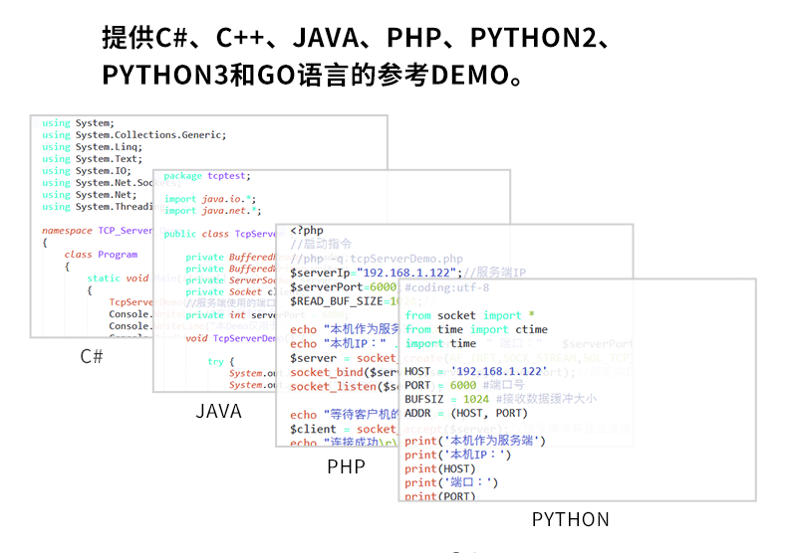787x553 pixels.
Task: Click 'using System.Collections.Generic;' code line
Action: (134, 134)
